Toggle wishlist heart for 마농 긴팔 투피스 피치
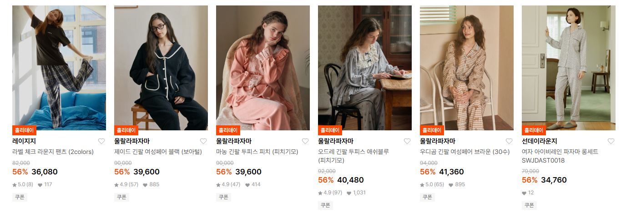Viewport: 621px width, 213px height. 305,141
